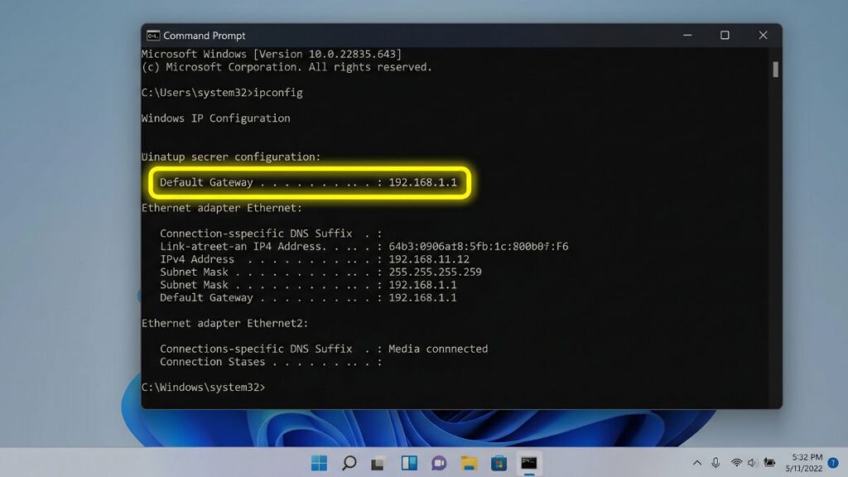Click the Link address 64b3:0906 value
The image size is (848, 477).
478,246
